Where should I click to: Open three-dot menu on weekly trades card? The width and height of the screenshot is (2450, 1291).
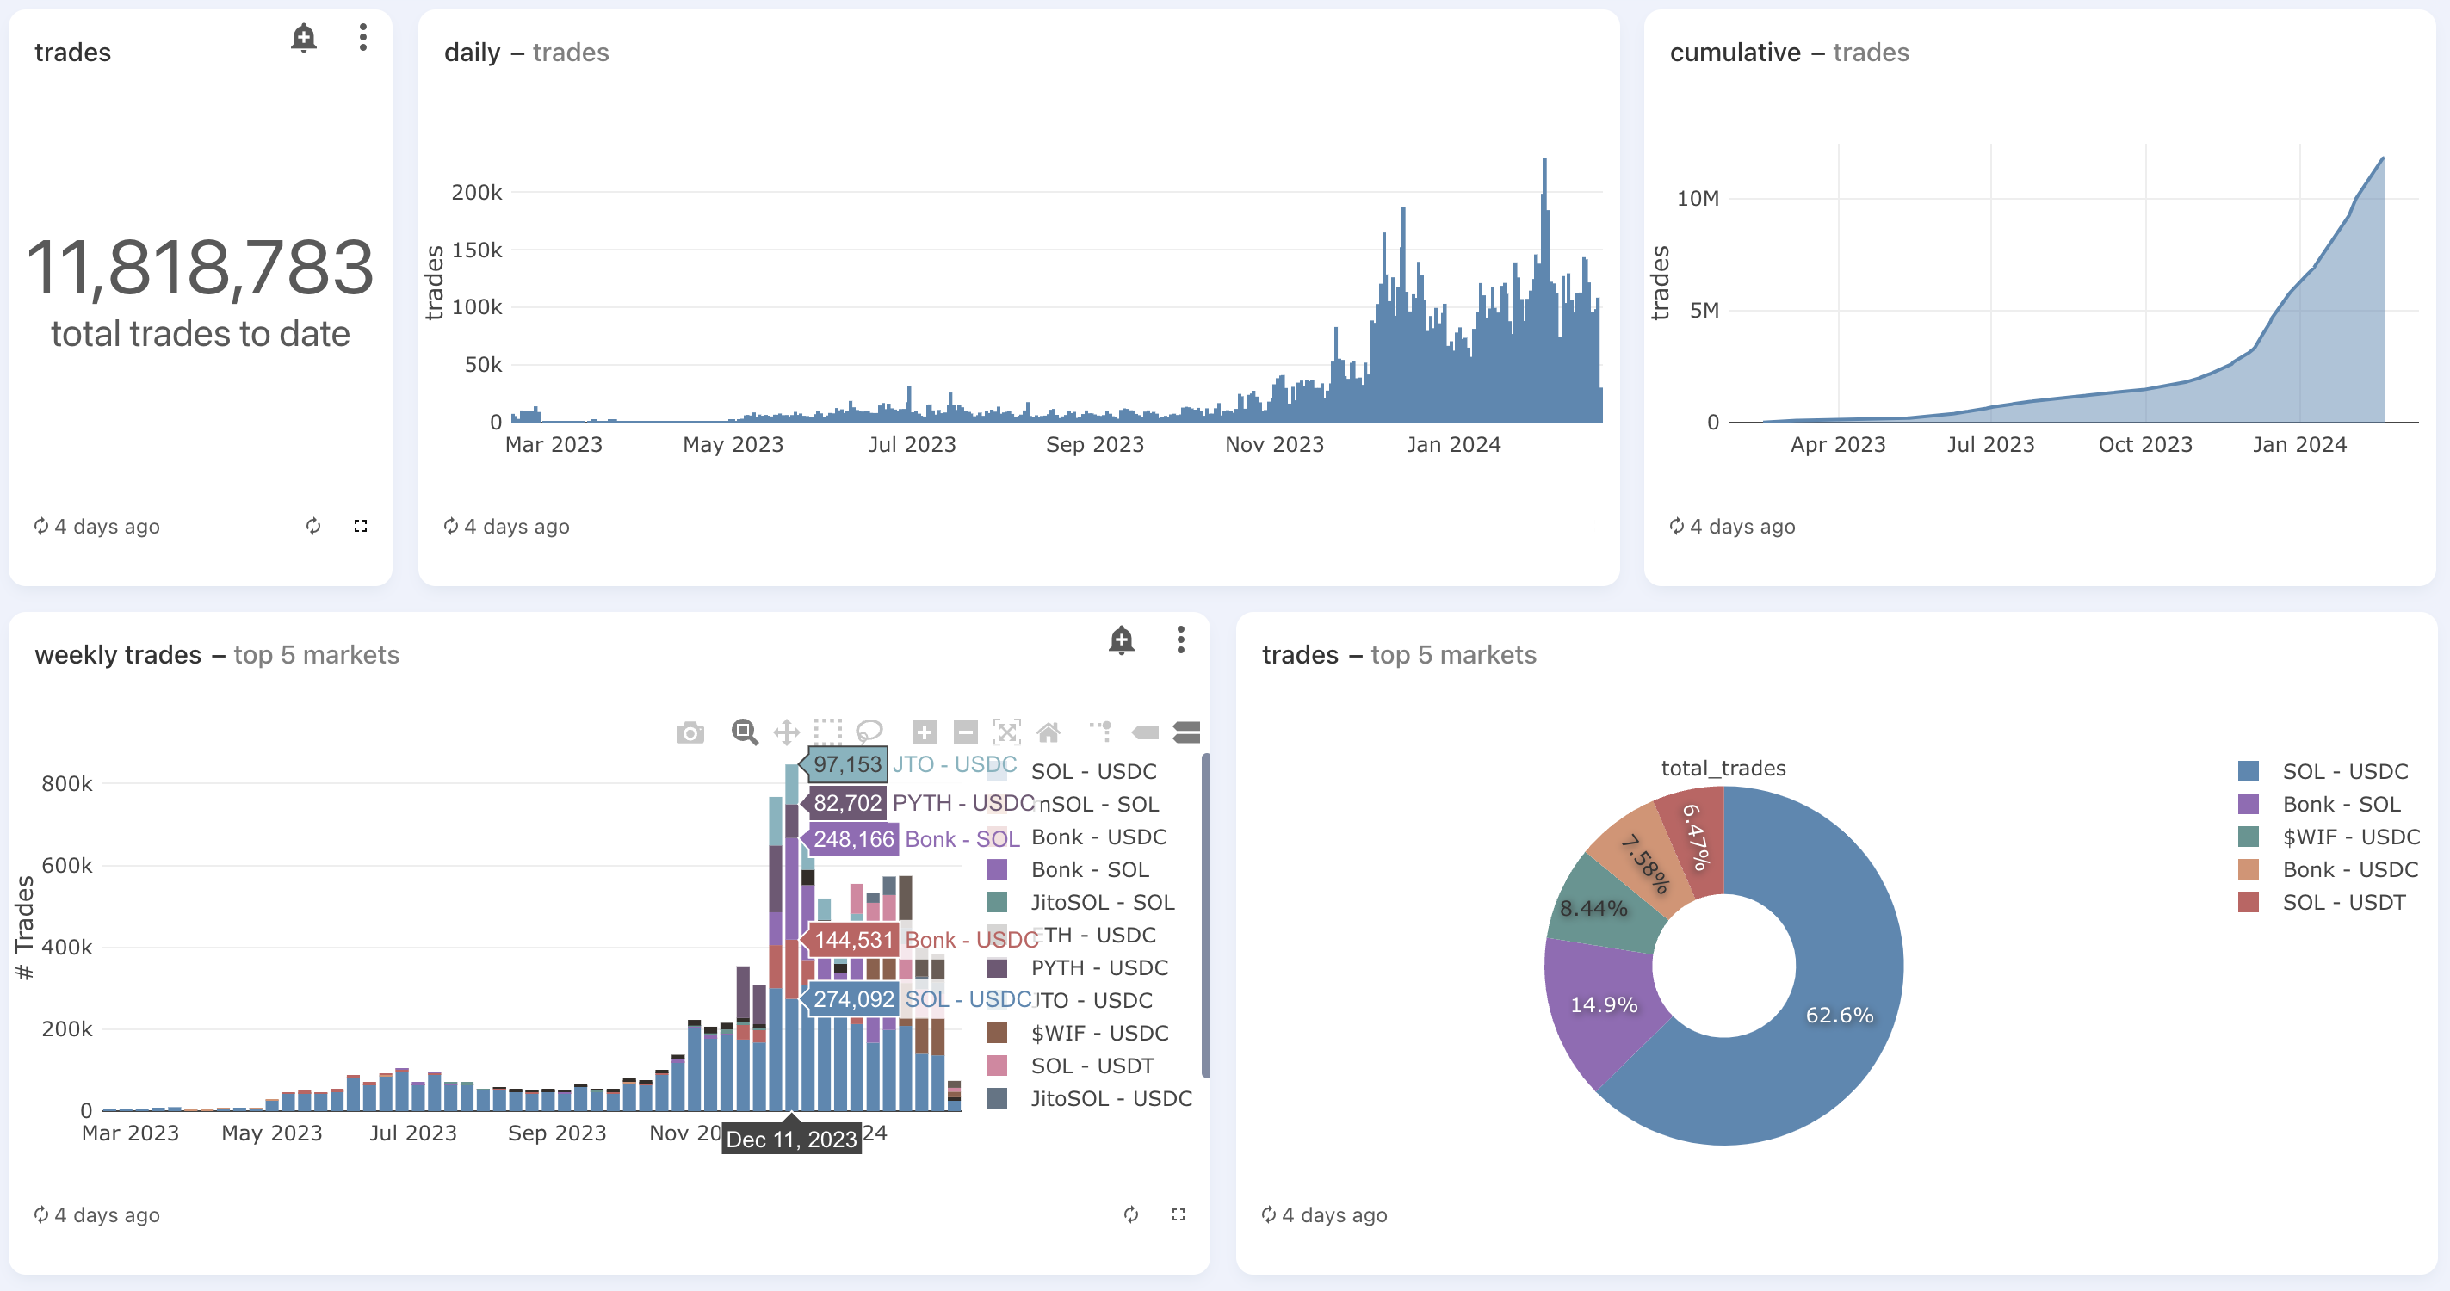[1180, 639]
